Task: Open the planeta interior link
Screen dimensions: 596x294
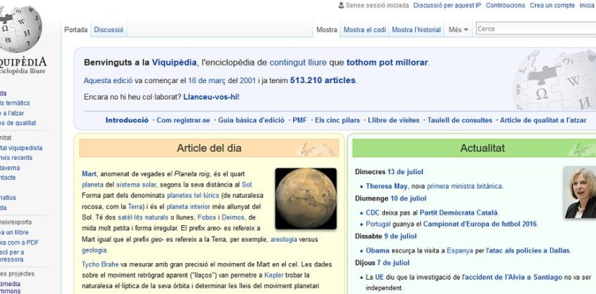Action: (188, 207)
